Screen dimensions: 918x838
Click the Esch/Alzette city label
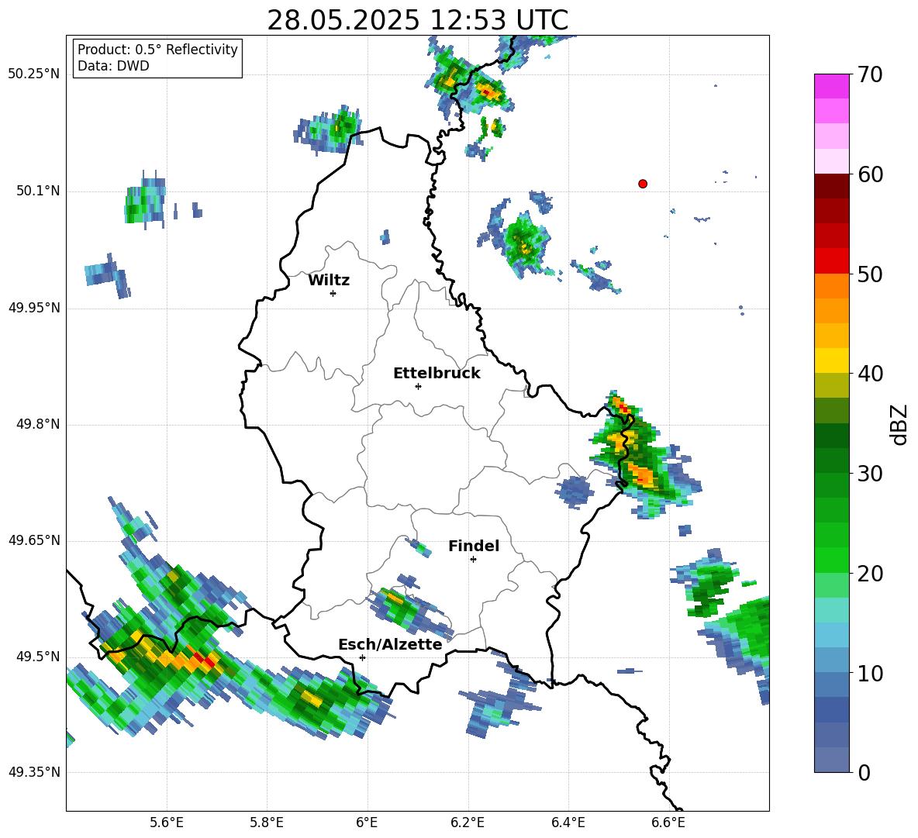390,645
